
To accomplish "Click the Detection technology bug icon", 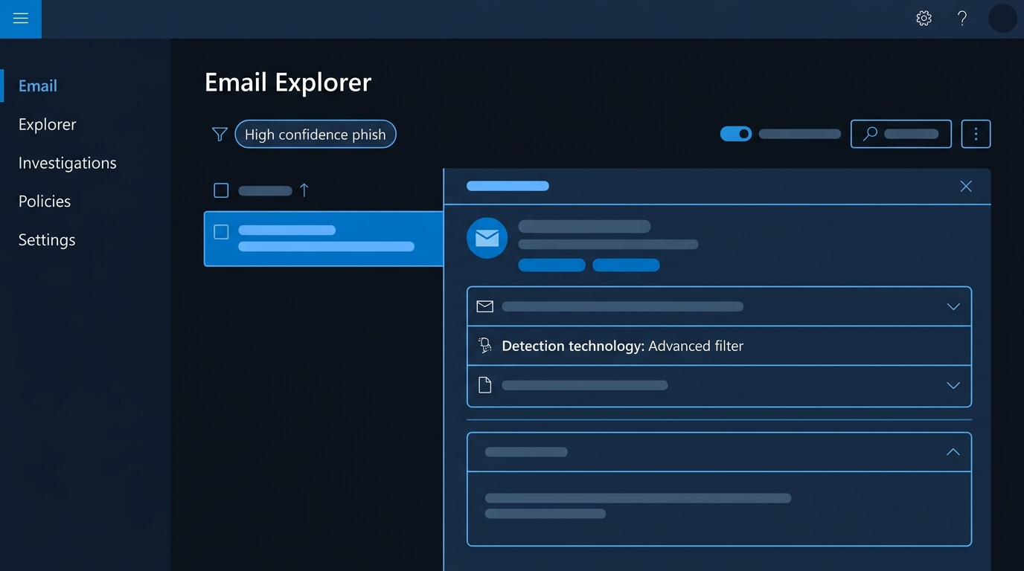I will tap(485, 346).
